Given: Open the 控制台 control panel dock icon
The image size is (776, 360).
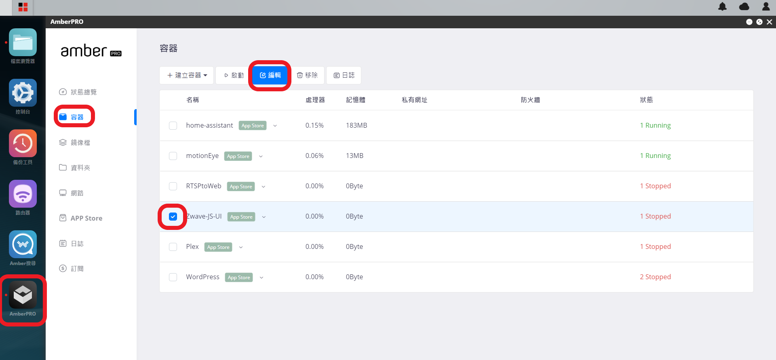Looking at the screenshot, I should click(23, 93).
